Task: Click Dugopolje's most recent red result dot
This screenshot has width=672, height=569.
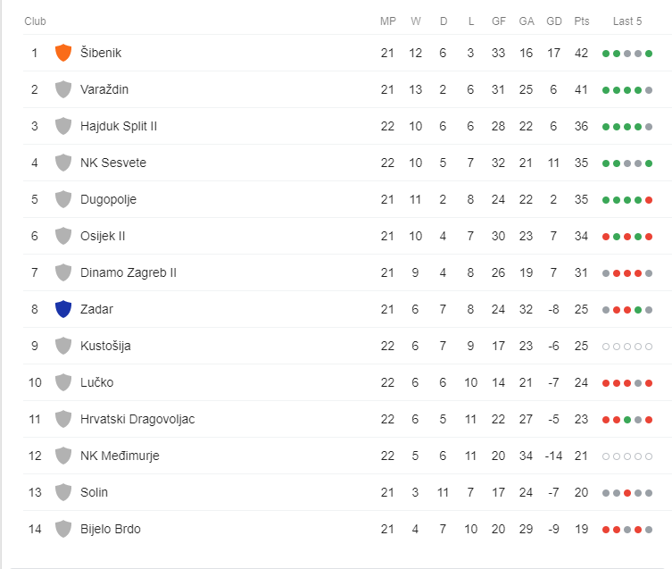Action: (649, 200)
